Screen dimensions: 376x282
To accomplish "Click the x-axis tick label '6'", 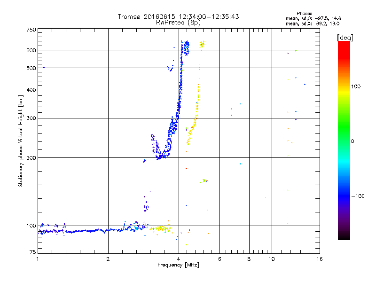I will [219, 259].
